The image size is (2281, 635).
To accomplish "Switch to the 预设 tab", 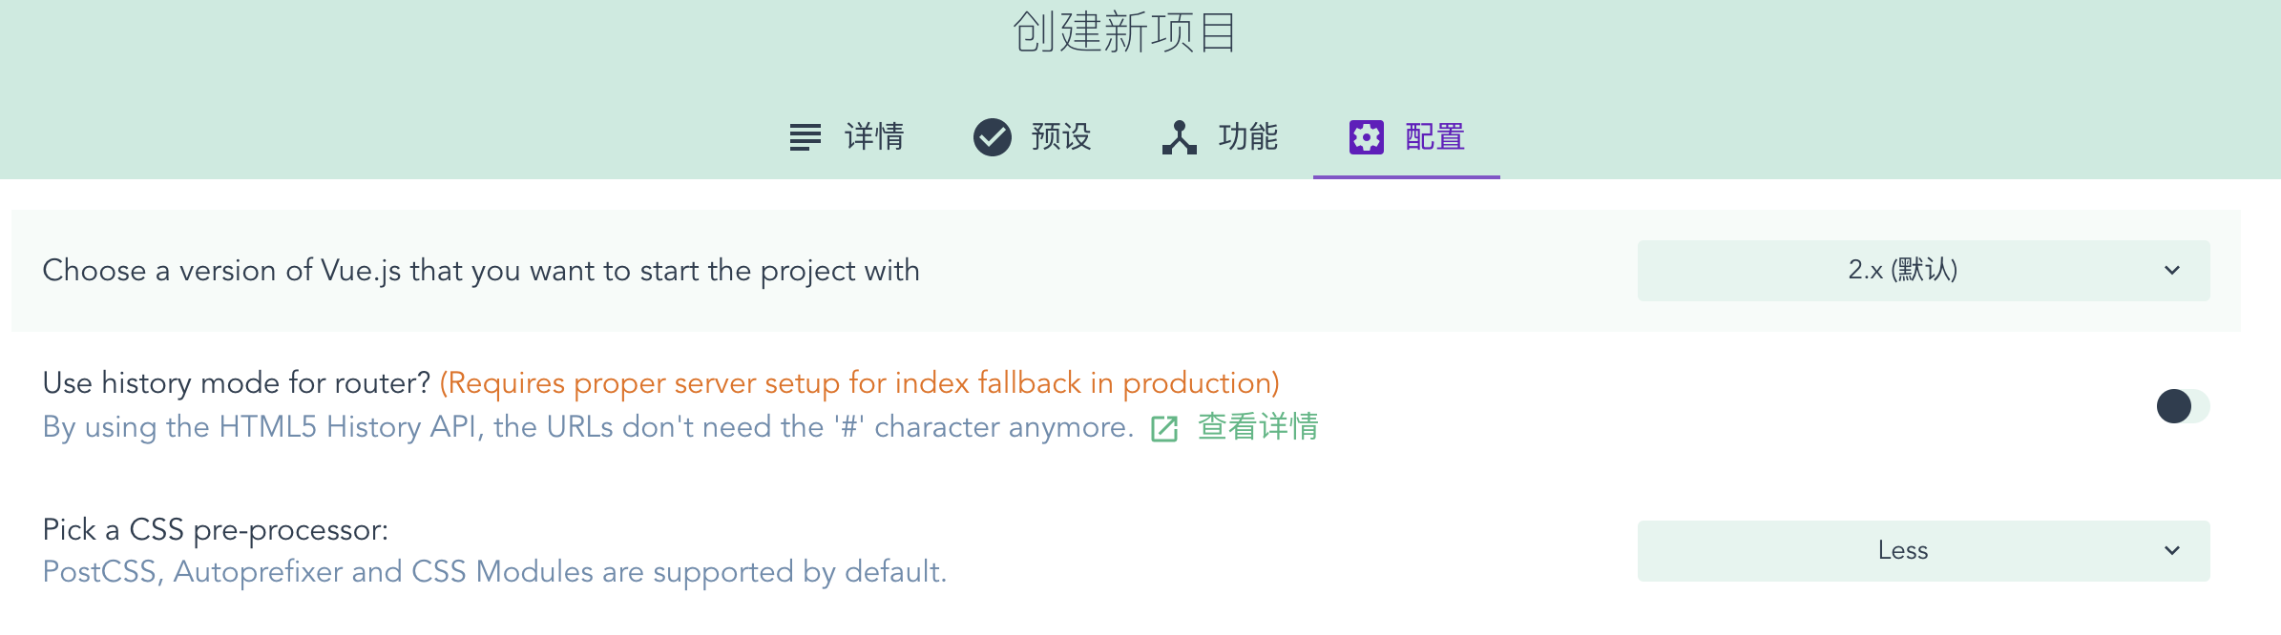I will (1033, 137).
